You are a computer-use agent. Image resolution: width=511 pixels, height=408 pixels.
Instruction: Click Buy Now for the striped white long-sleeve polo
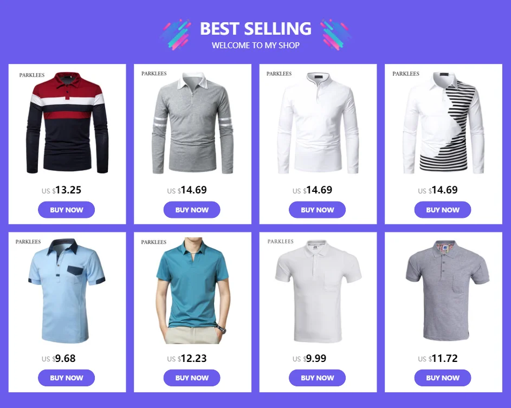[x=443, y=210]
